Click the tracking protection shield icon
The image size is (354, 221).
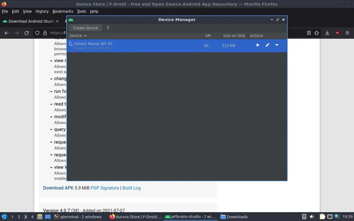[x=37, y=33]
